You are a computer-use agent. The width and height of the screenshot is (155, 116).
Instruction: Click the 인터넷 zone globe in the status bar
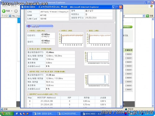click(x=126, y=109)
